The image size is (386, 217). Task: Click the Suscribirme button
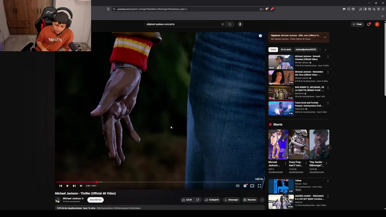coord(95,200)
